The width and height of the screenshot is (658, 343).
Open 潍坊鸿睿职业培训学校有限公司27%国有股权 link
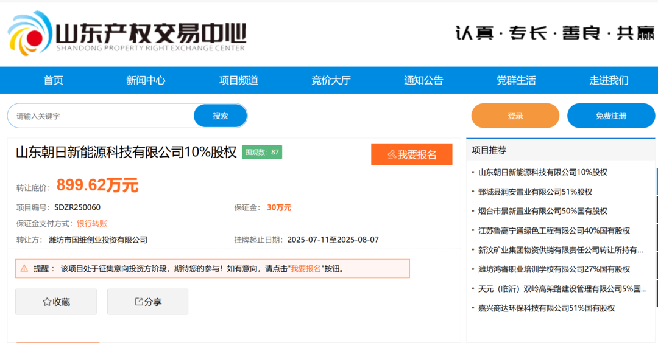[x=554, y=269]
